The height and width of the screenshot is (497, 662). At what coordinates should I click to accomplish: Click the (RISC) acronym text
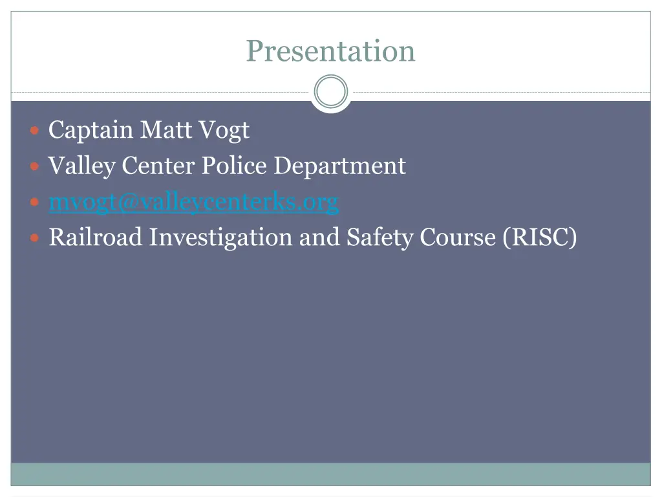540,237
